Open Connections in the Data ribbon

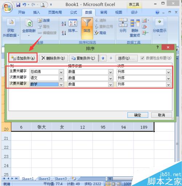coord(44,20)
